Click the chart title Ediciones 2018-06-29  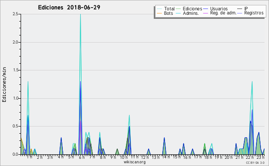tap(69, 8)
